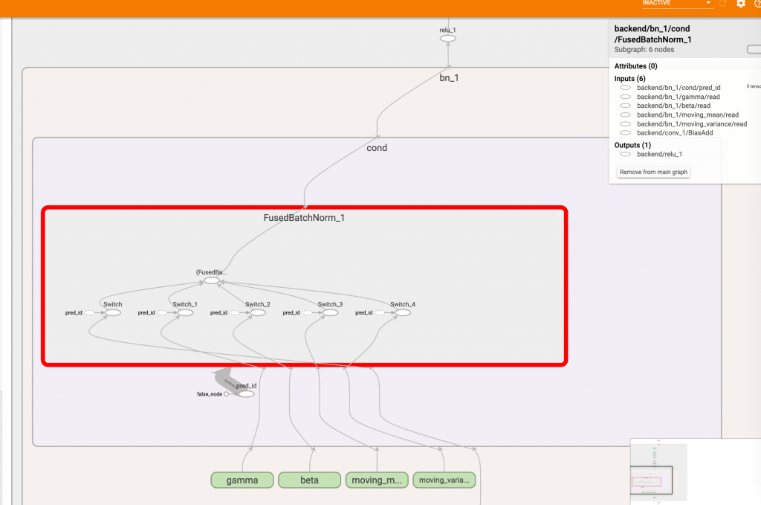Viewport: 761px width, 505px height.
Task: Select the moving_varia... node
Action: click(x=444, y=480)
